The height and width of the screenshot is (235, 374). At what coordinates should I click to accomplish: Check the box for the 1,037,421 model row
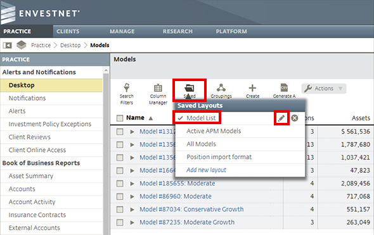(x=120, y=158)
